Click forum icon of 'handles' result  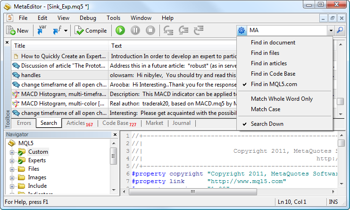tap(16, 75)
